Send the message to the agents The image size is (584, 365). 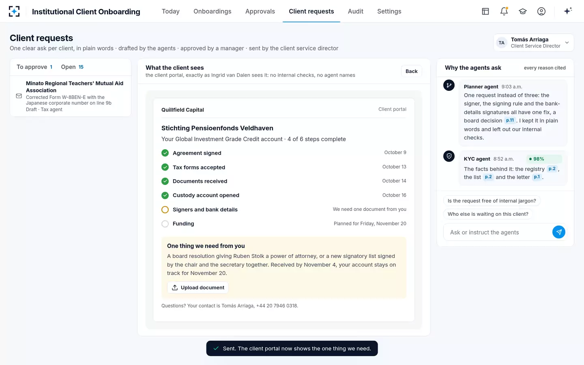[x=559, y=232]
